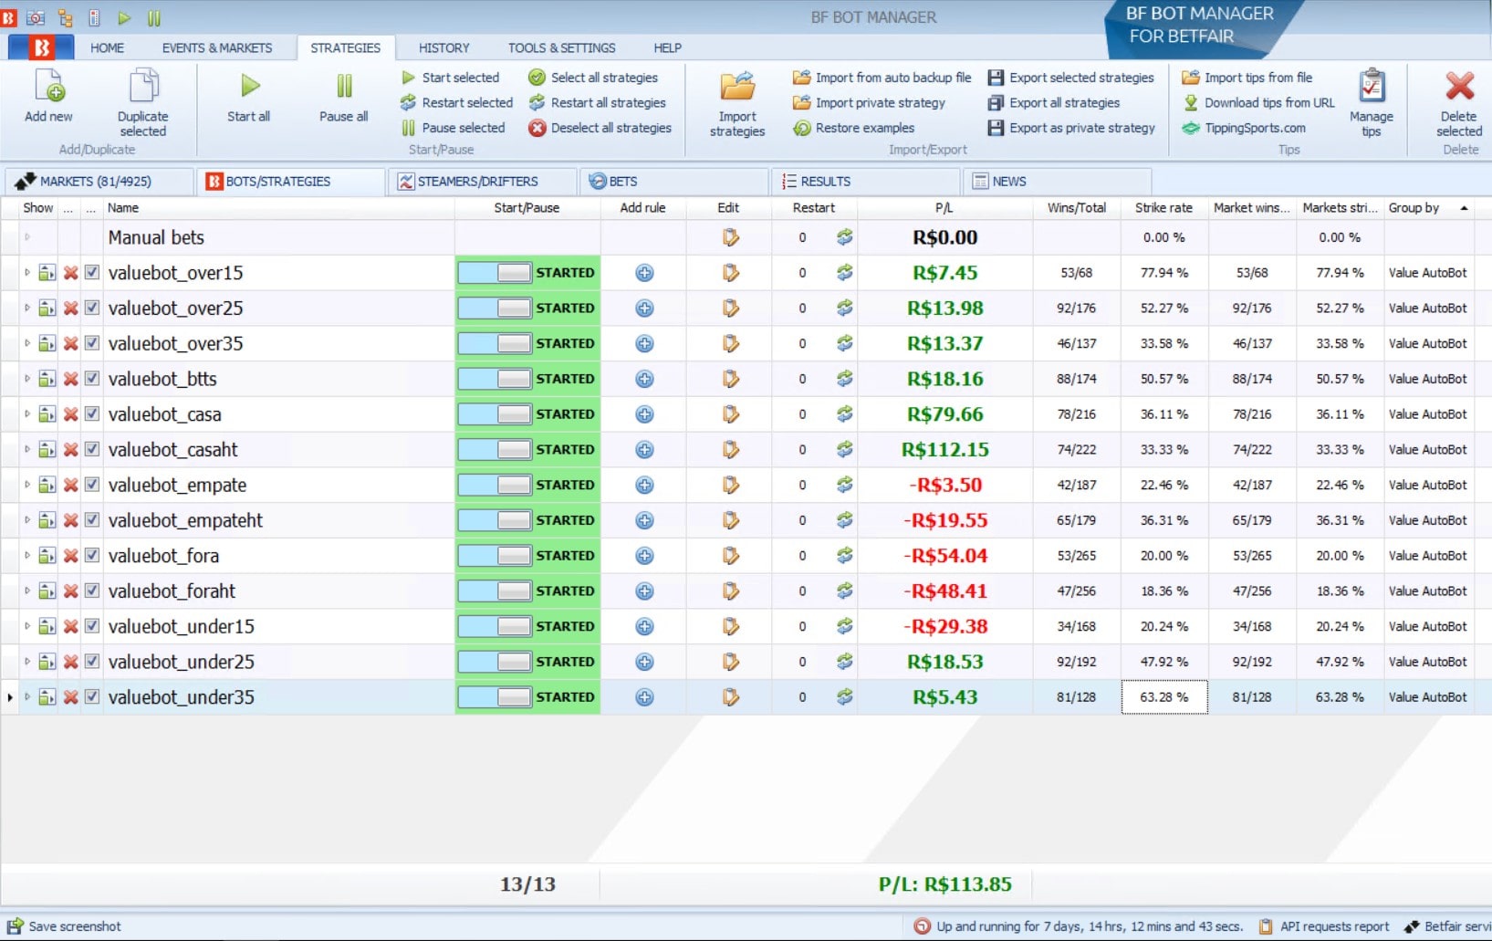Expand valuebot_foraht row
Screen dimensions: 1492x941
(27, 591)
